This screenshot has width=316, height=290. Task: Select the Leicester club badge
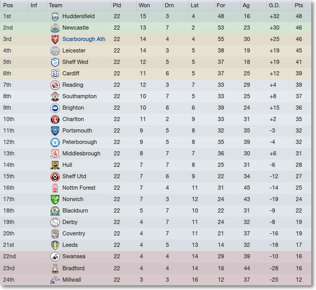tap(55, 51)
